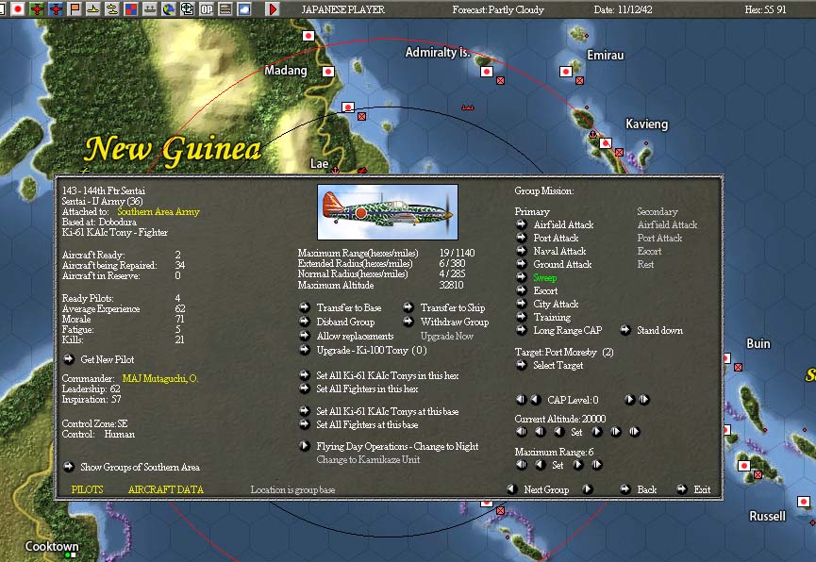Set primary mission to Naval Attack
This screenshot has width=816, height=562.
coord(559,251)
